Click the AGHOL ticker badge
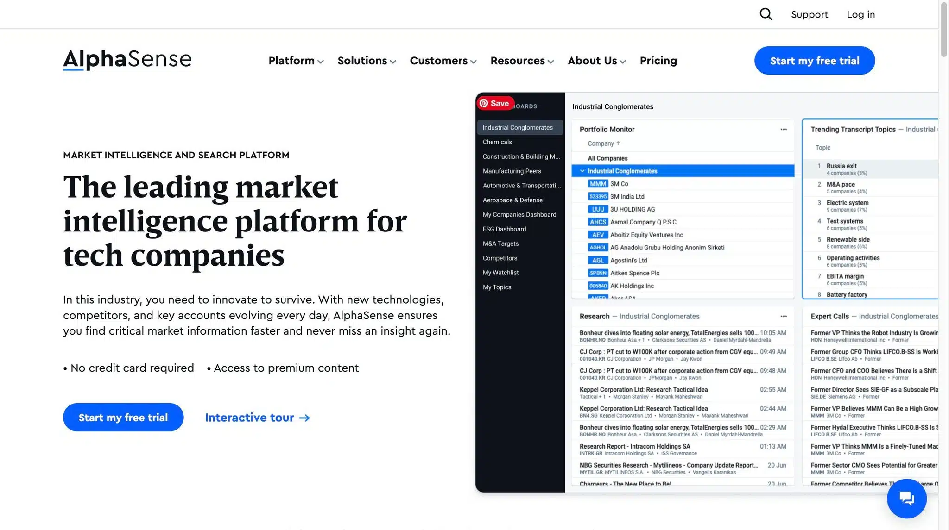The image size is (949, 530). click(598, 248)
